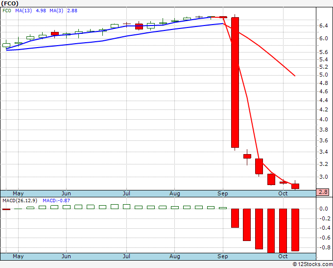Click the 0.0 MACD axis label

[x=324, y=209]
